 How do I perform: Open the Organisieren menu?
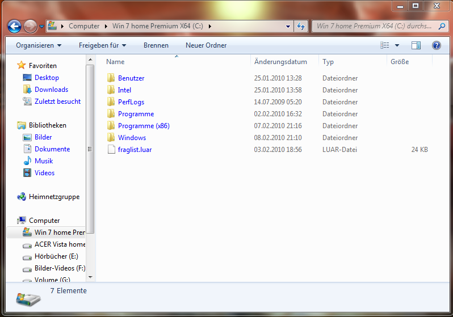(39, 45)
